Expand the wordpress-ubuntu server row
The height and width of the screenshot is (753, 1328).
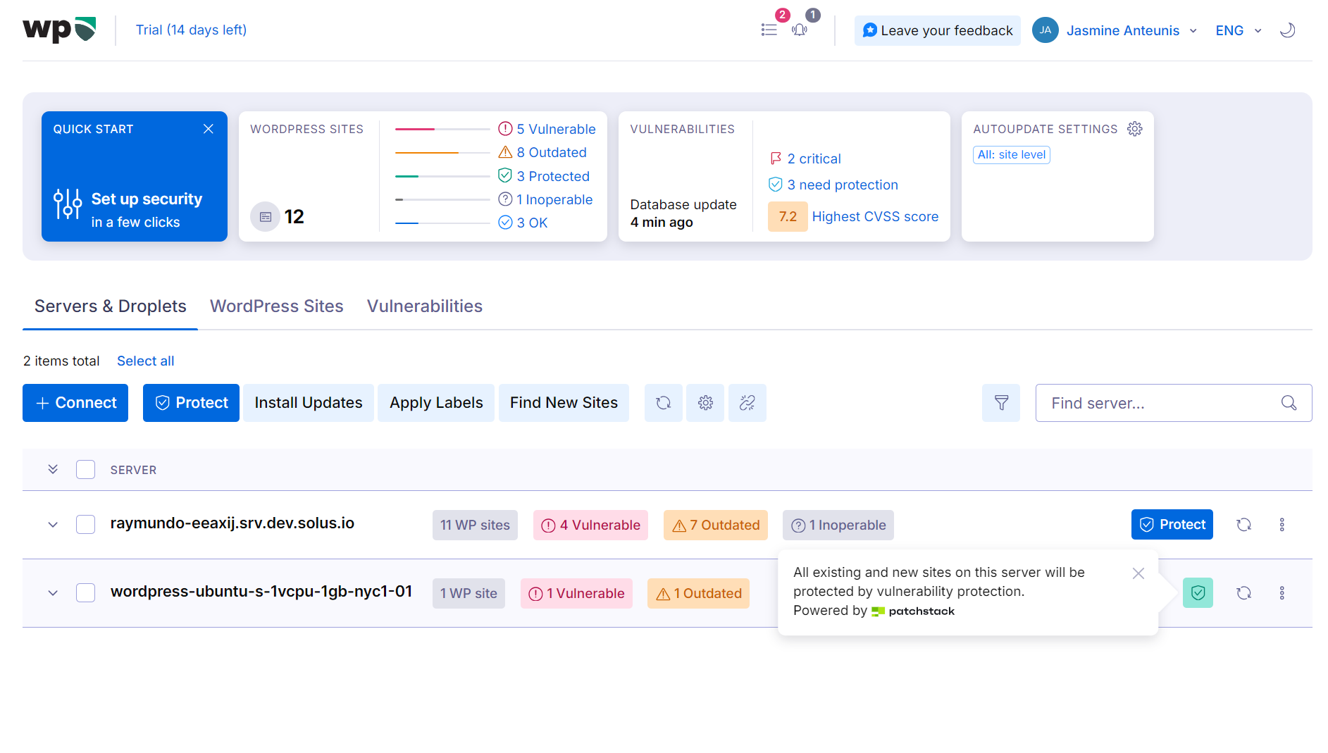coord(53,593)
